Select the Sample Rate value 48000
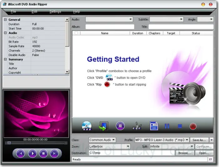This screenshot has height=167, width=219. click(36, 46)
